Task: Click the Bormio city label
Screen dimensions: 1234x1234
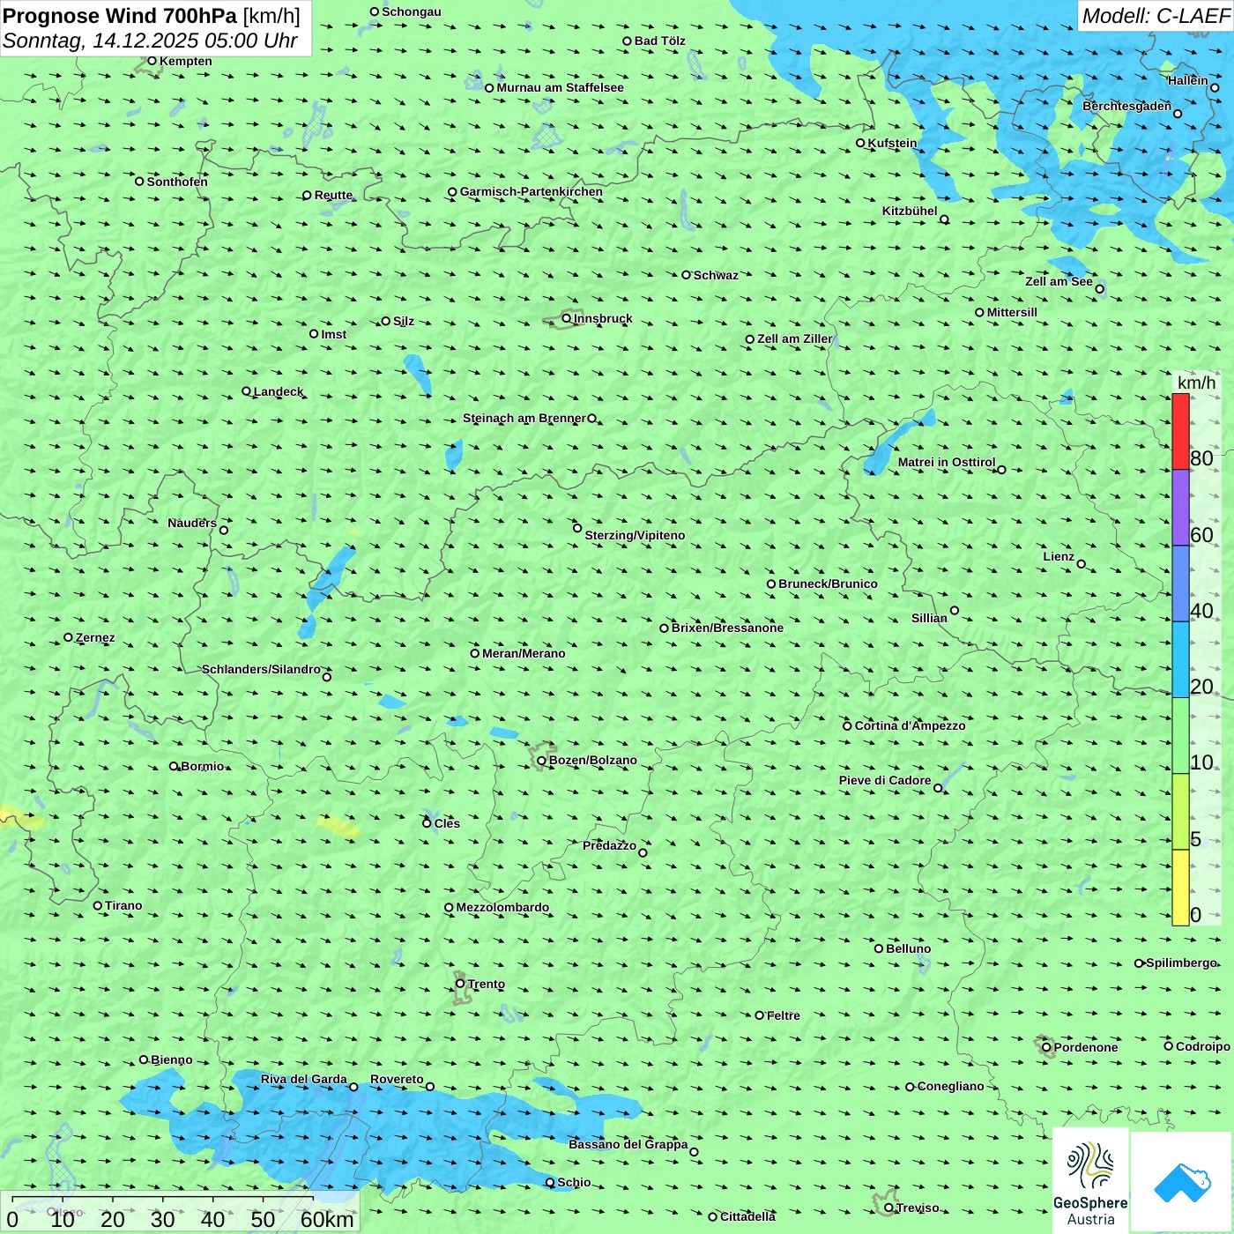Action: tap(202, 766)
